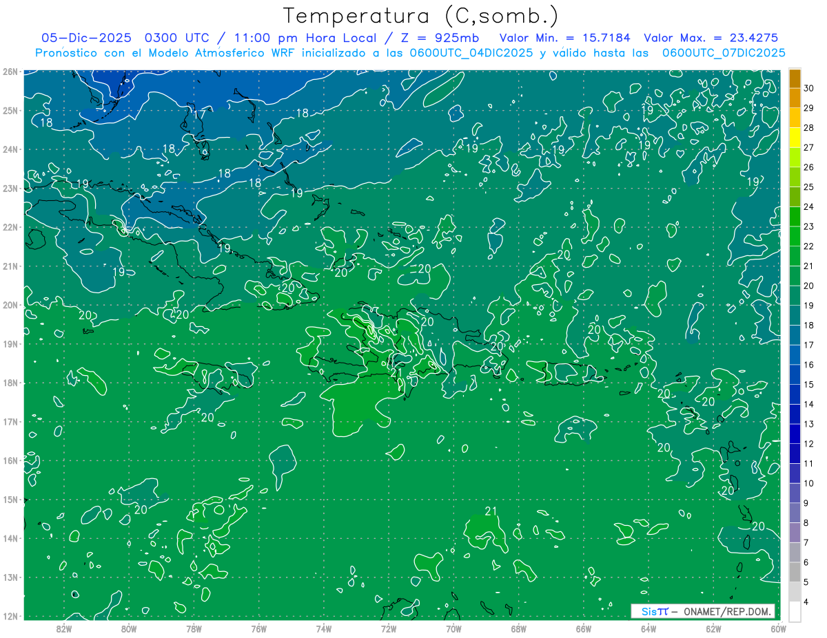Click longitude axis label '68W'
This screenshot has width=827, height=638.
[x=518, y=628]
